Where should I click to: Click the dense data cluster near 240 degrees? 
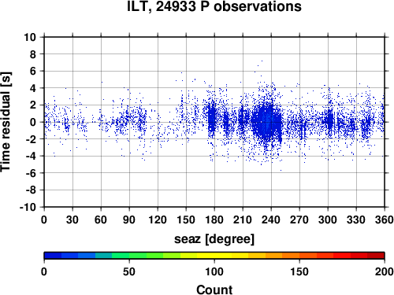[x=266, y=122]
